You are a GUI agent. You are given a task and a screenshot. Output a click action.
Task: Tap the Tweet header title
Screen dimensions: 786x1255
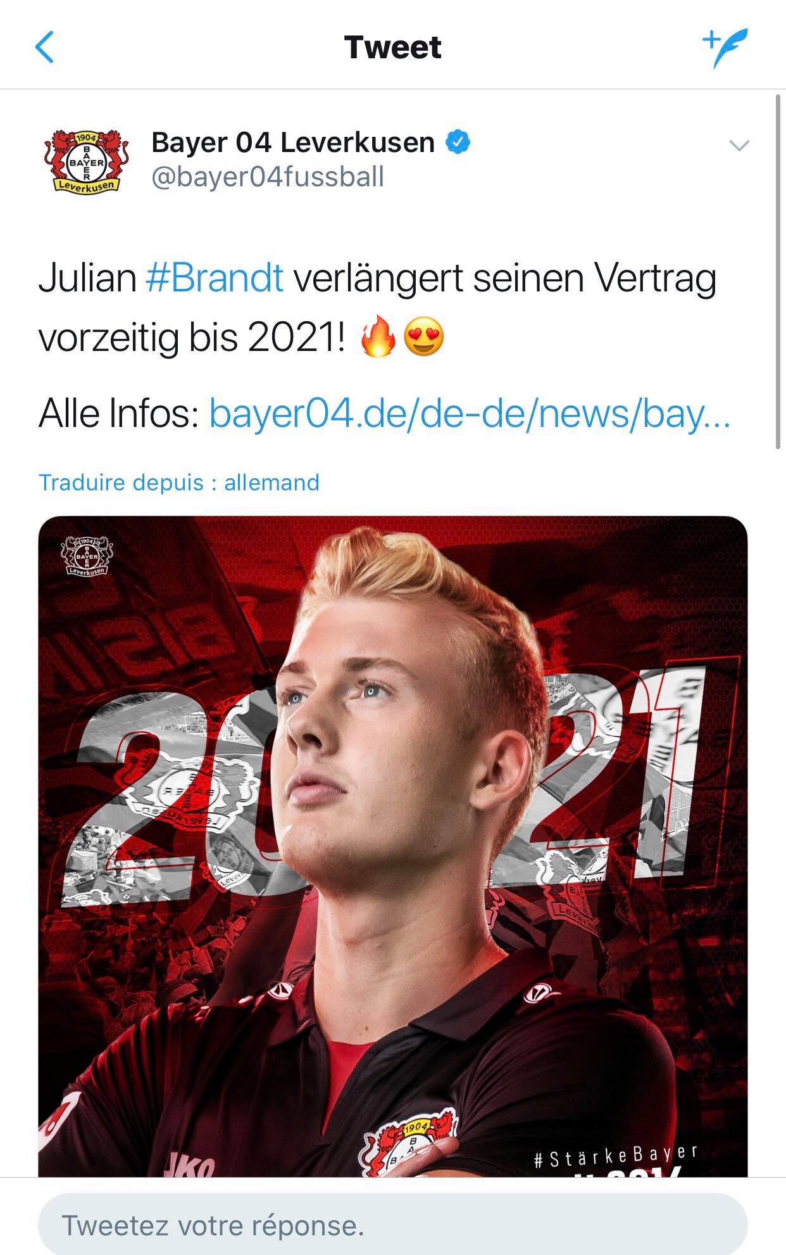[x=392, y=48]
